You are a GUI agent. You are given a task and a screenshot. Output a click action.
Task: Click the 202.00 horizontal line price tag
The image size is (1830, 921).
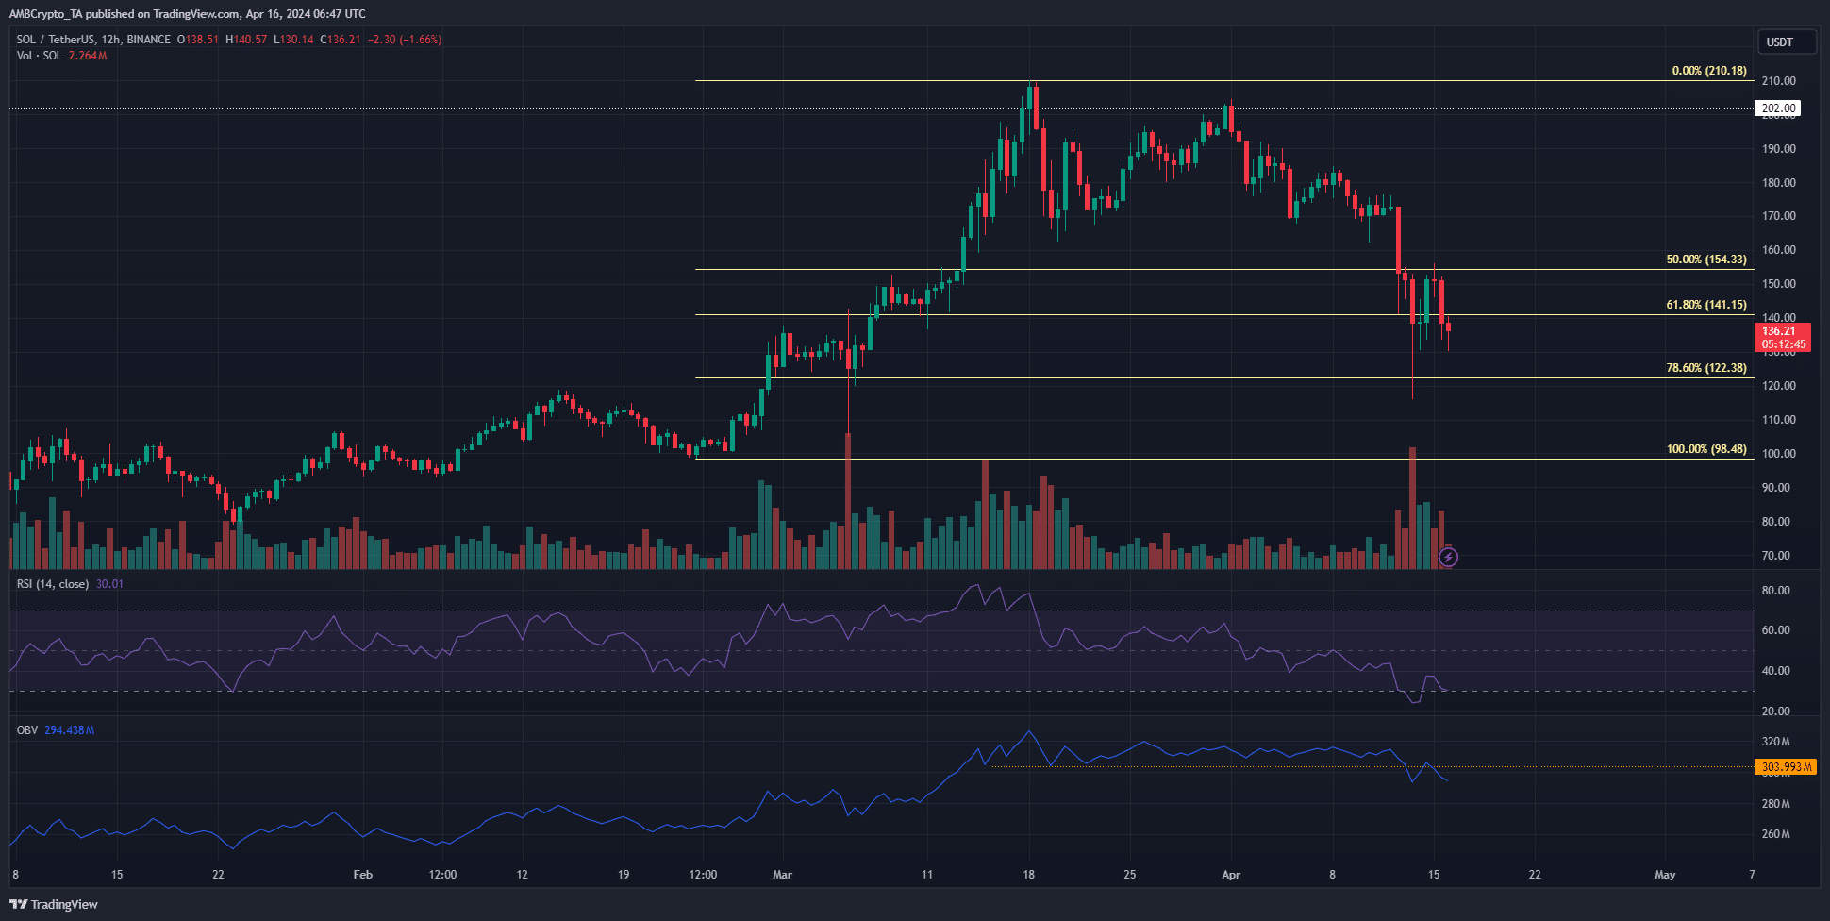click(x=1778, y=109)
